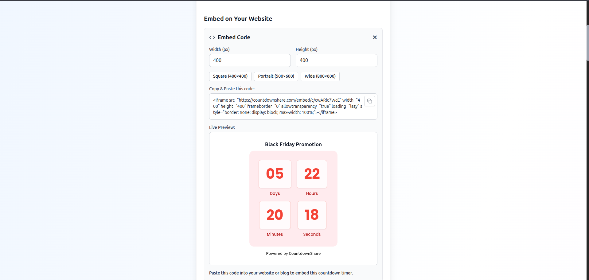Image resolution: width=589 pixels, height=280 pixels.
Task: Click the embed instructions text at the bottom
Action: [281, 273]
